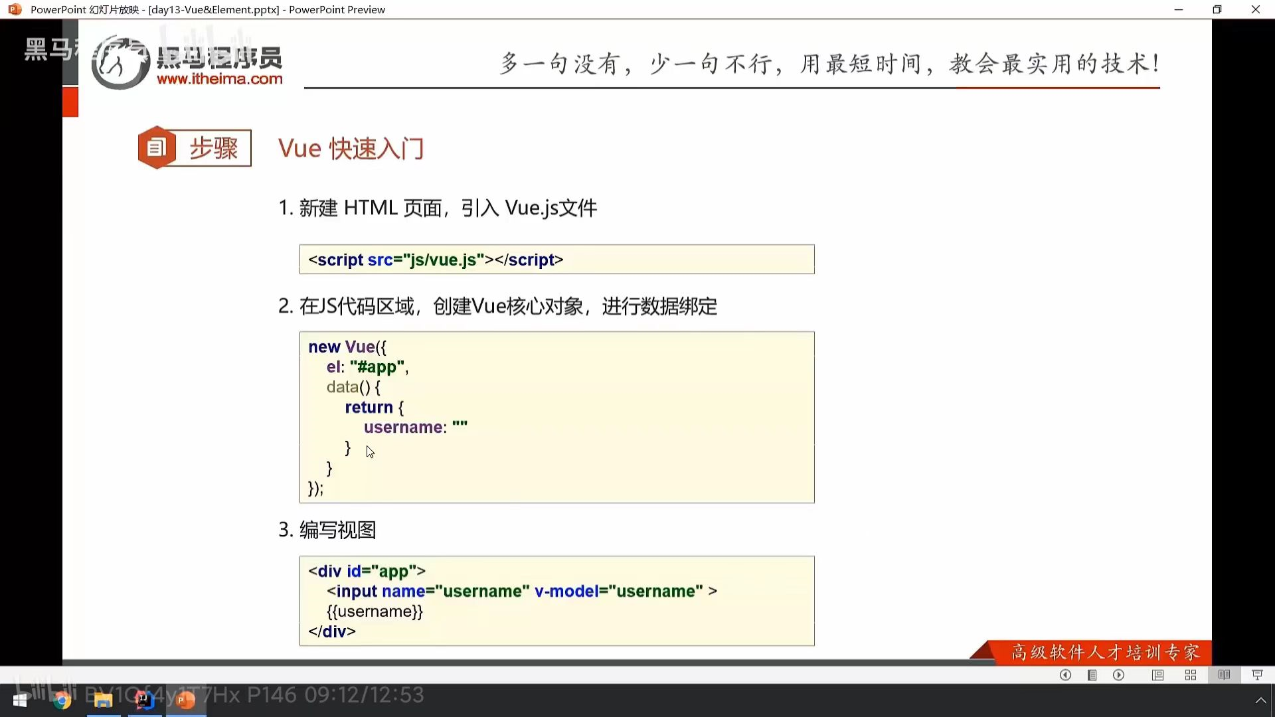Click the div id app code box
Screen dimensions: 1275x717
(556, 601)
